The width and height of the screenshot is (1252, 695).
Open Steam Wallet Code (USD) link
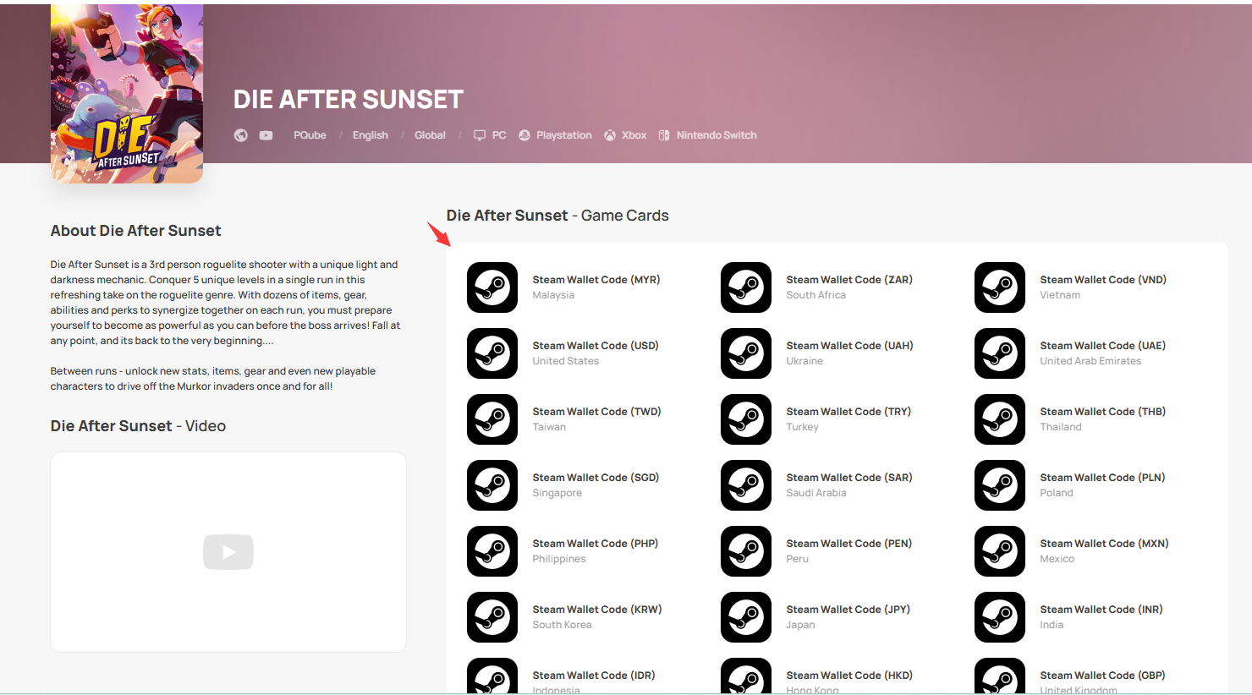[596, 346]
